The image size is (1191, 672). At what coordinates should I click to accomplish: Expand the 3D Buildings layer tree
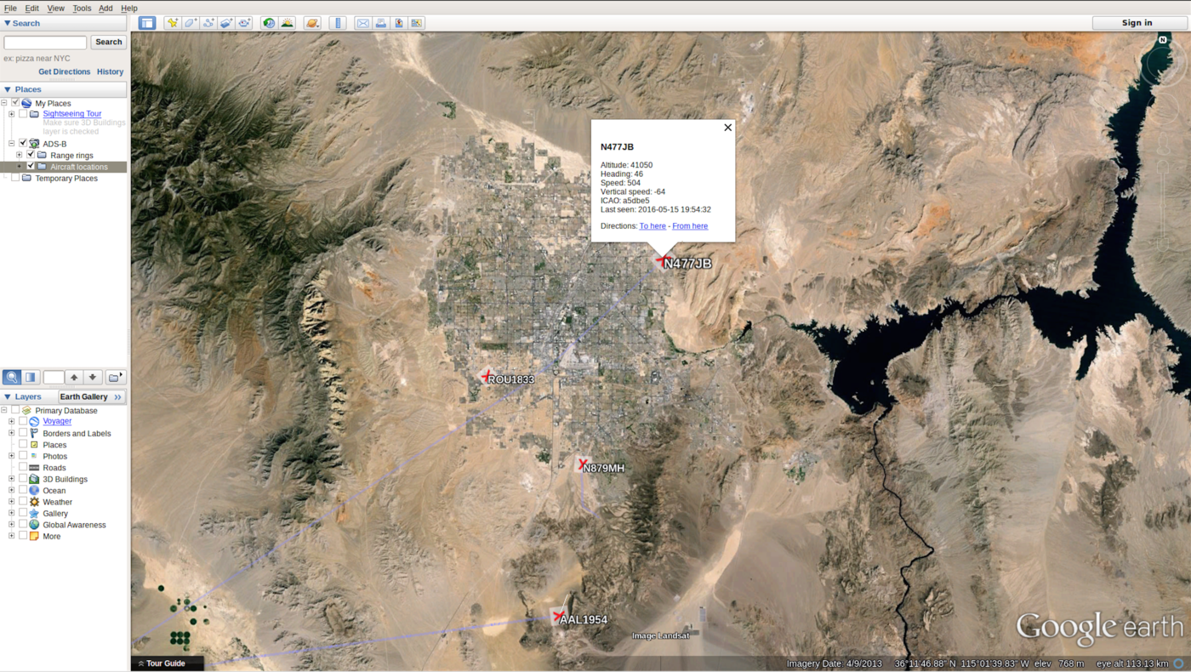point(9,478)
